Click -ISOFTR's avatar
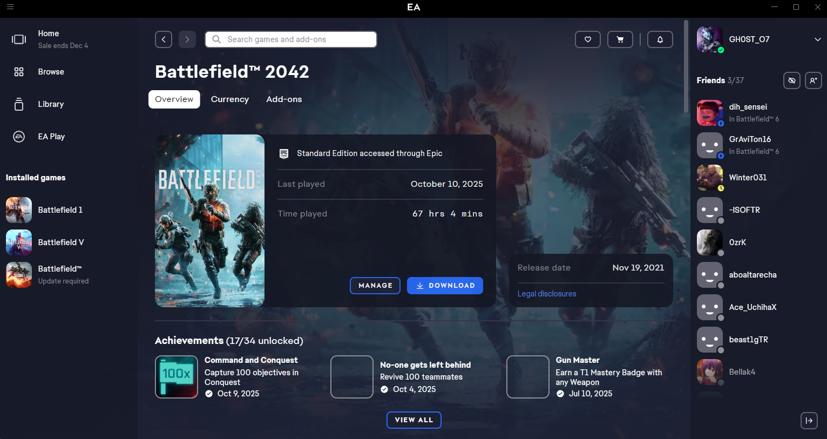This screenshot has height=439, width=827. pos(710,210)
